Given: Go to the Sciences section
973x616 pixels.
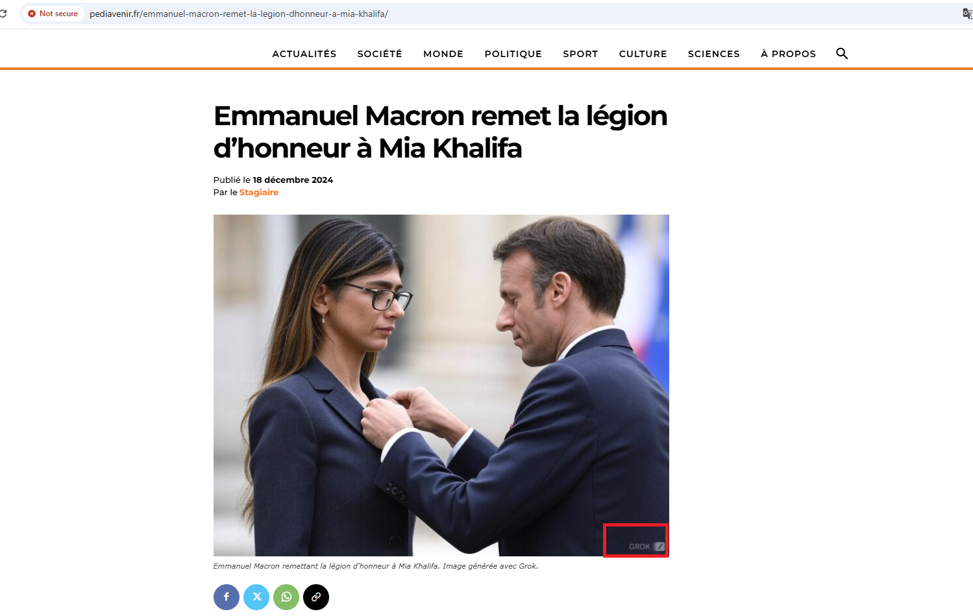Looking at the screenshot, I should click(x=714, y=54).
